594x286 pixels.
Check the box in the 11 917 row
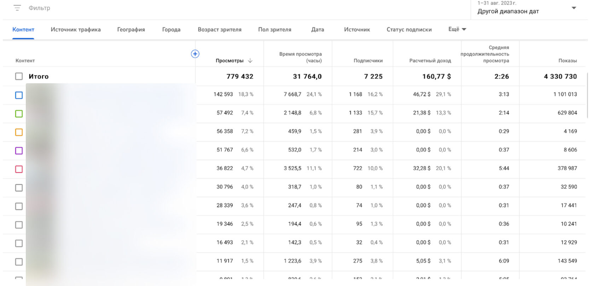19,262
